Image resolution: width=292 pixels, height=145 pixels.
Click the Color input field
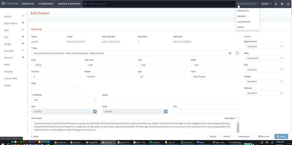click(x=215, y=77)
